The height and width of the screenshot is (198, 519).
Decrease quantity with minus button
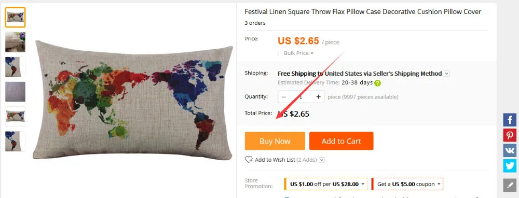(x=284, y=97)
